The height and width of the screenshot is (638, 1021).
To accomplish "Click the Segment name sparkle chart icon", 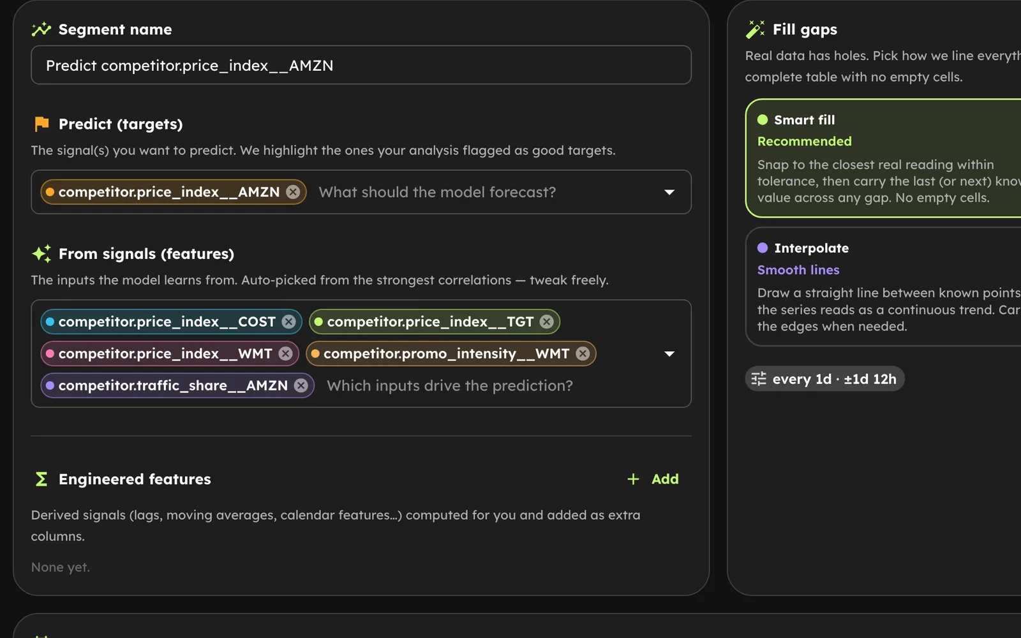I will point(41,29).
